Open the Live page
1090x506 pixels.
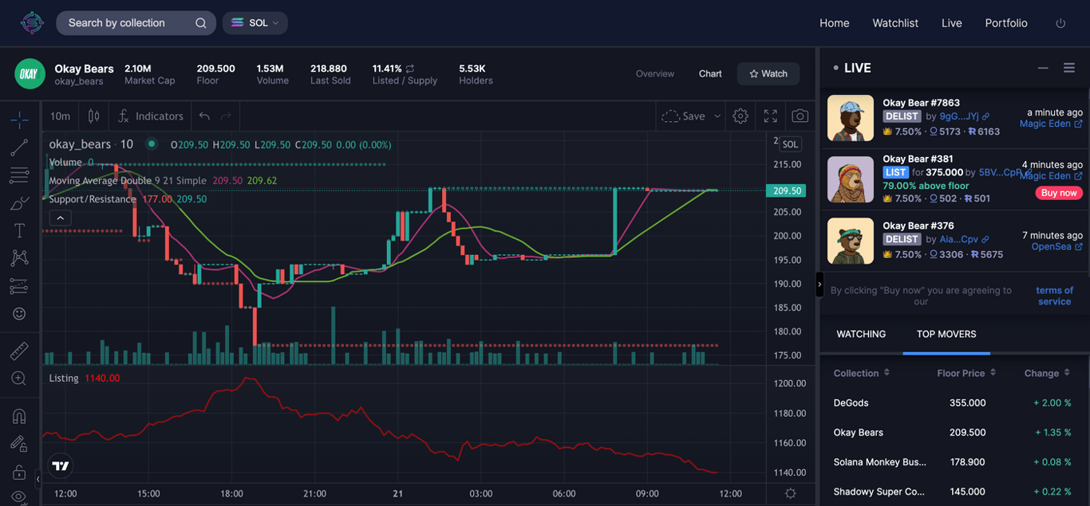(952, 23)
